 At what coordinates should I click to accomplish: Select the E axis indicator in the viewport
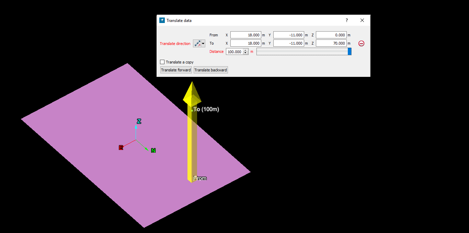pos(121,148)
